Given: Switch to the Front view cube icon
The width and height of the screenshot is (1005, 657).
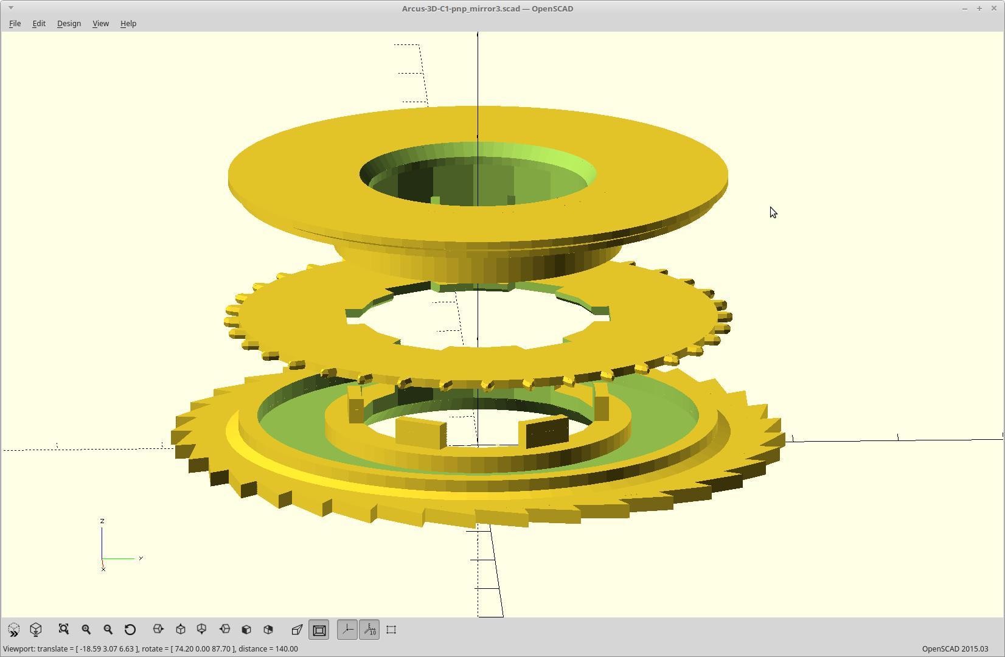Looking at the screenshot, I should pos(246,630).
